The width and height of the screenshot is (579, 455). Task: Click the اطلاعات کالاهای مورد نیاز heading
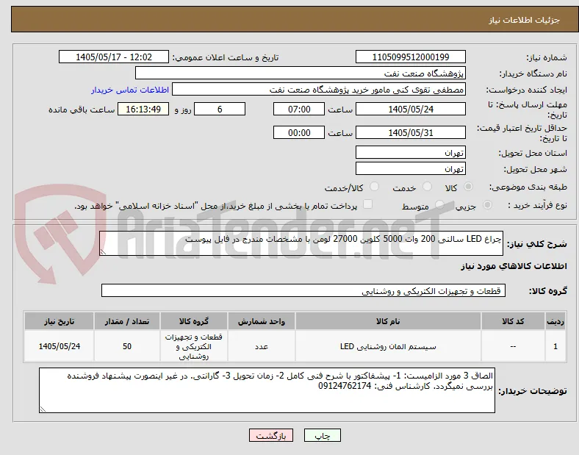514,266
